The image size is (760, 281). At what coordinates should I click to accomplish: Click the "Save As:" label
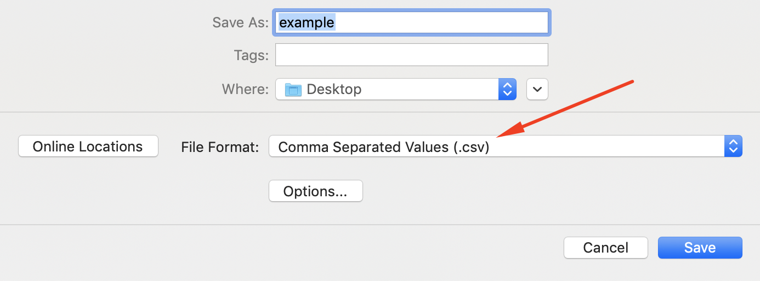coord(240,22)
